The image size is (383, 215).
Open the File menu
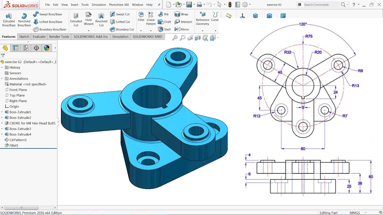(47, 5)
